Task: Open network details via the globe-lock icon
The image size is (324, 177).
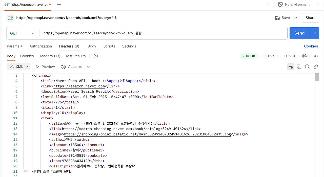Action: click(305, 56)
